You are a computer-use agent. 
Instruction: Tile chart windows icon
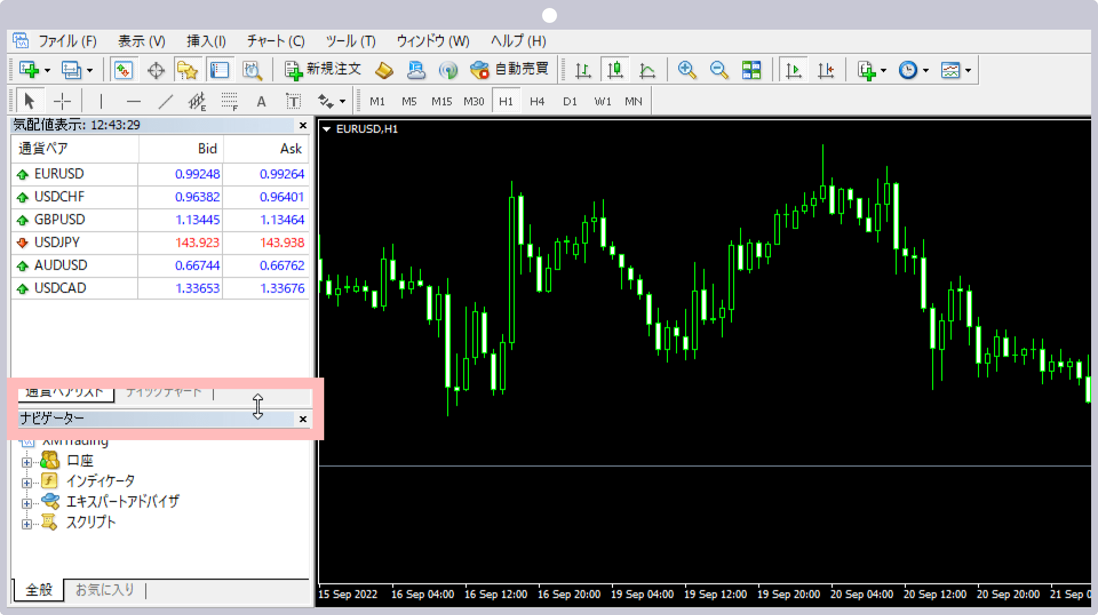pos(751,70)
